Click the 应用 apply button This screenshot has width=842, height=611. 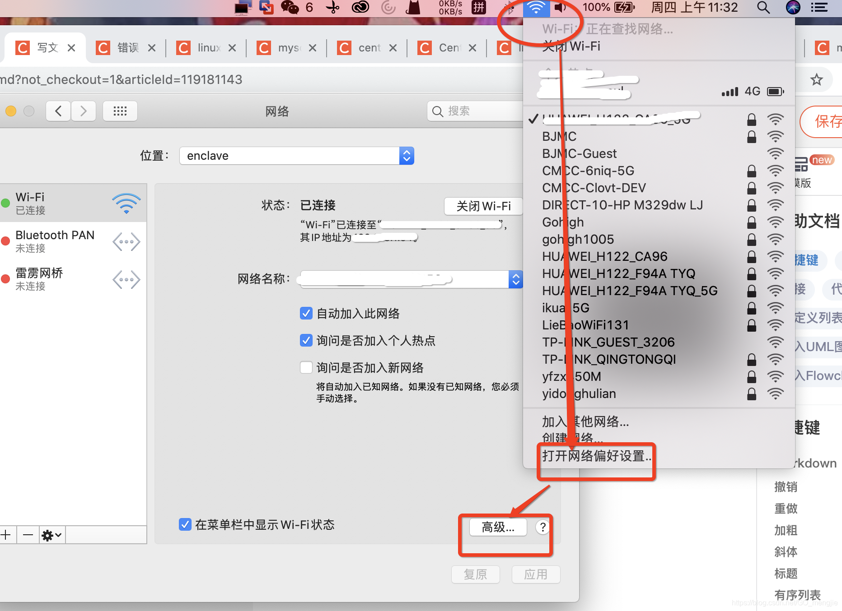coord(536,574)
